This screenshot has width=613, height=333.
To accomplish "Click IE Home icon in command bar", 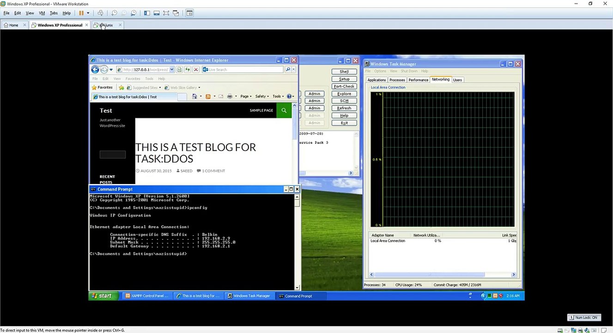I will click(194, 96).
